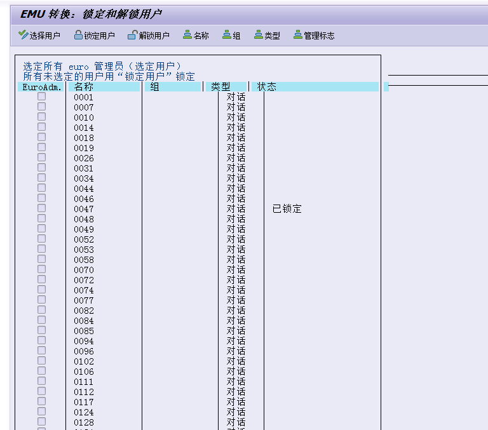Click 对话 type cell of user 0034

236,178
